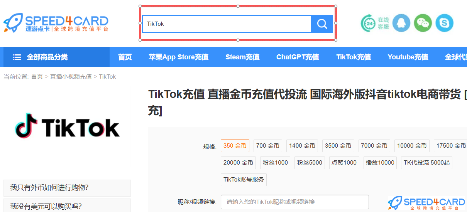Expand the 全部商品分类 category menu
Image resolution: width=467 pixels, height=212 pixels.
(x=56, y=57)
